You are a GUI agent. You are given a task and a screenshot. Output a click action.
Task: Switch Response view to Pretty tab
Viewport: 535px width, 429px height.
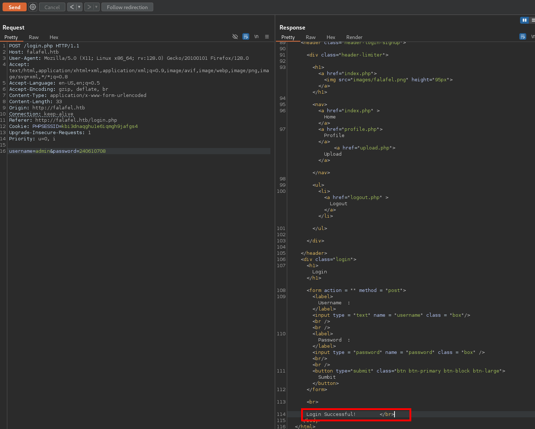click(288, 37)
